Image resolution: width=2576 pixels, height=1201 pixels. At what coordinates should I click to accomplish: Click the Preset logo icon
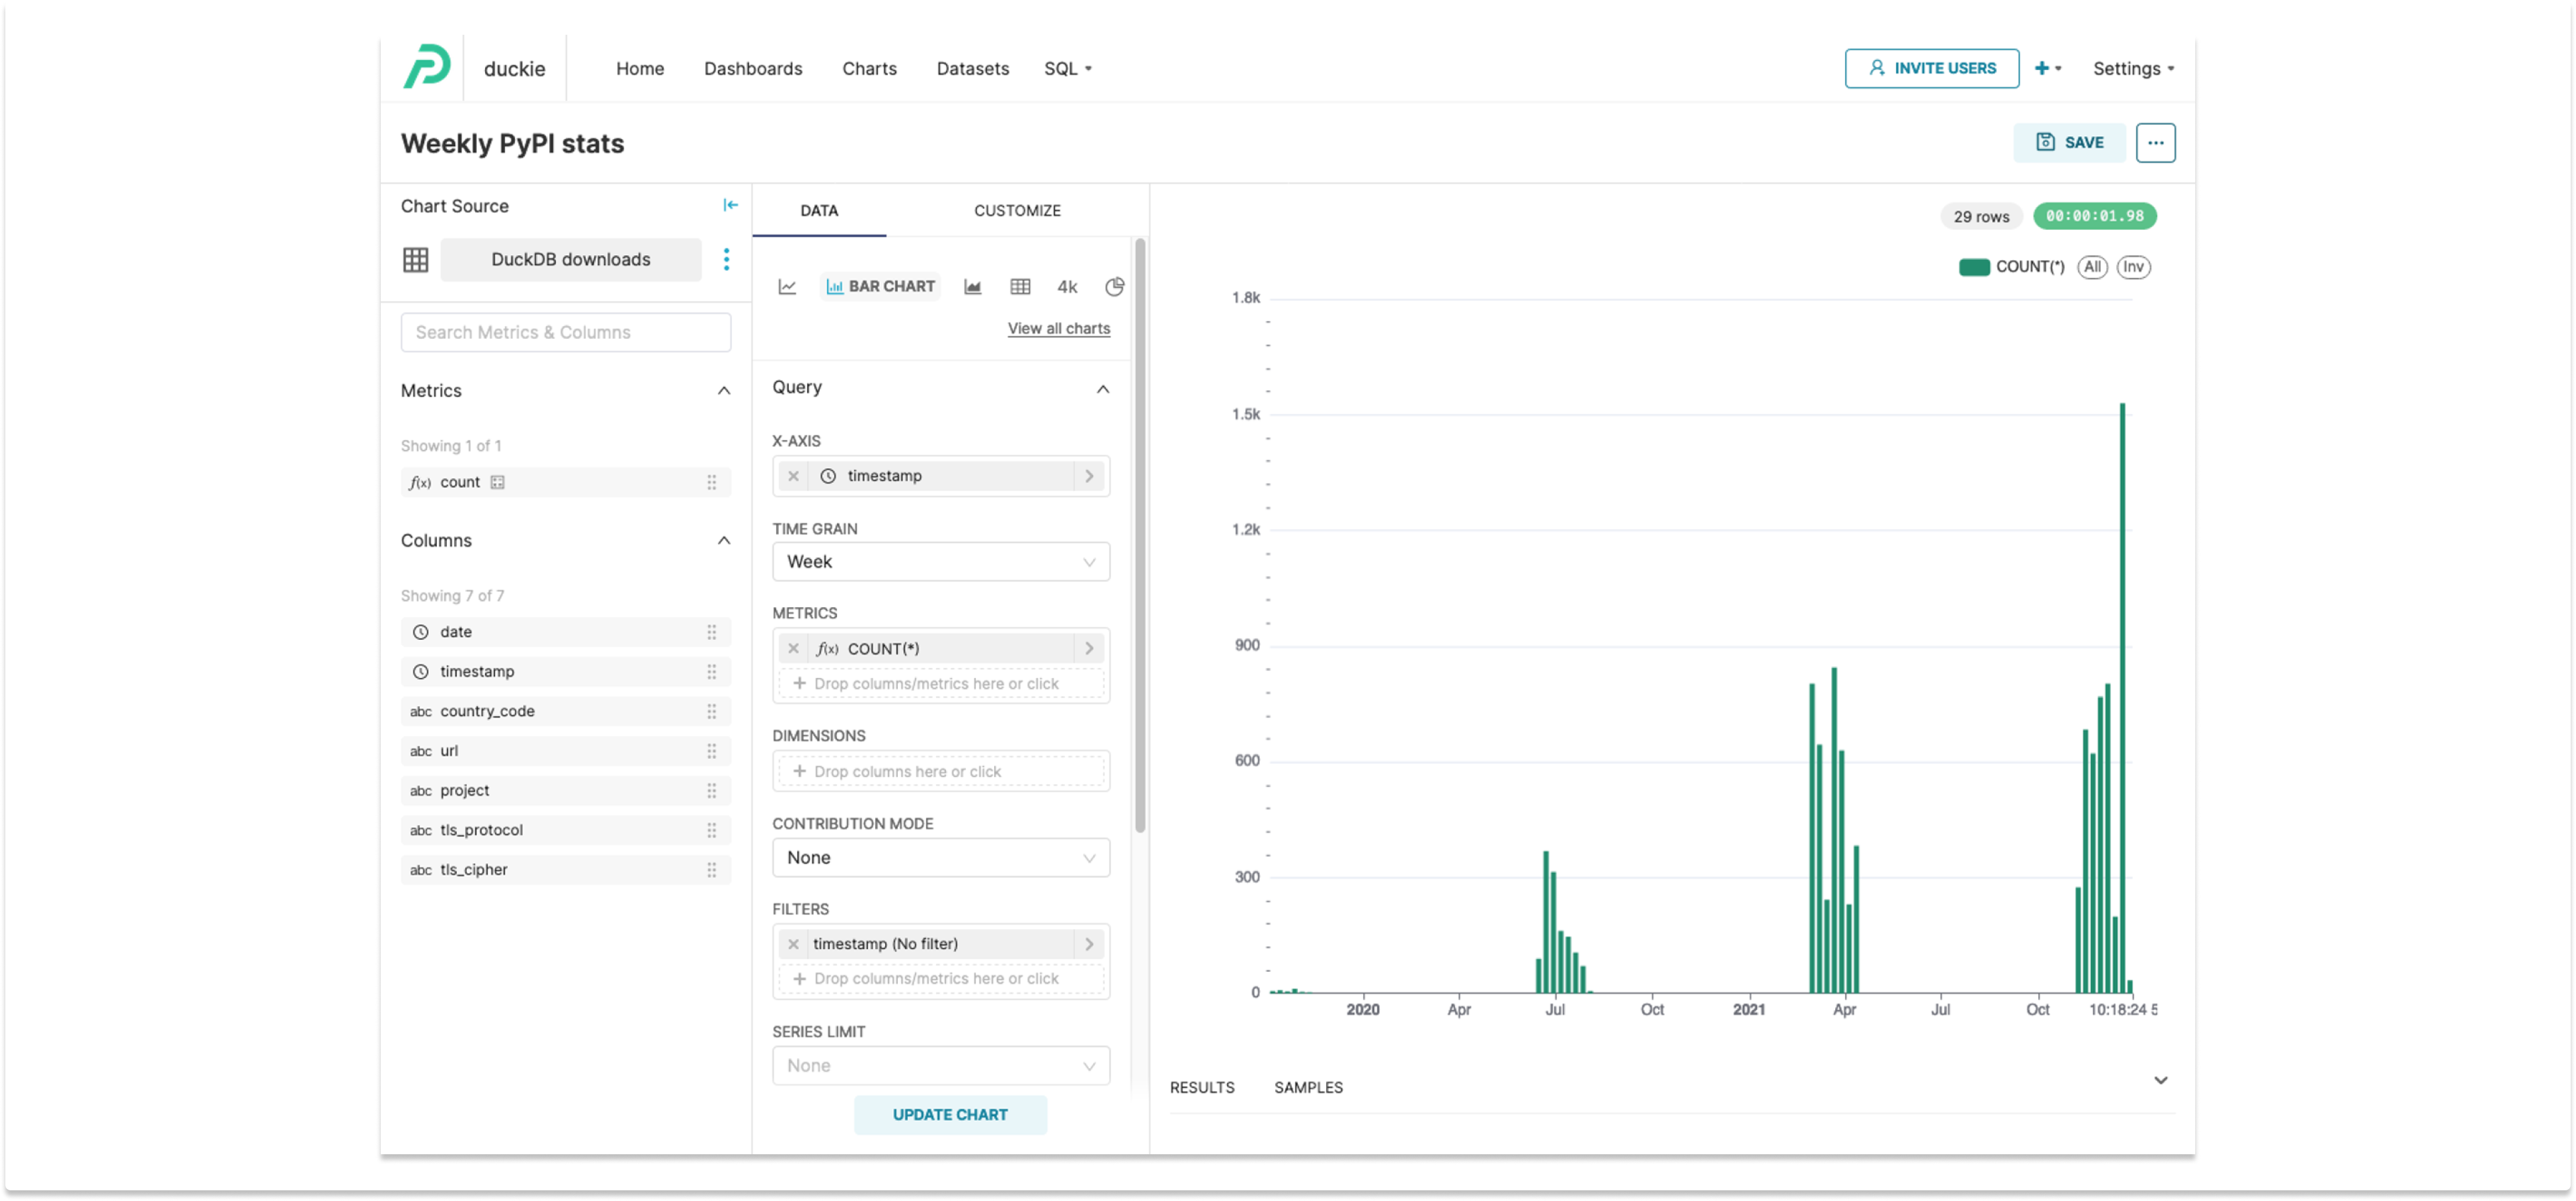pos(427,67)
